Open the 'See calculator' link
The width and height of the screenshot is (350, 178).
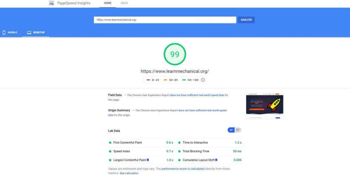[x=129, y=173]
